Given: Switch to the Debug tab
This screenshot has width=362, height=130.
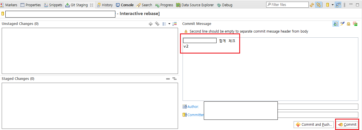Looking at the screenshot, I should (x=225, y=5).
